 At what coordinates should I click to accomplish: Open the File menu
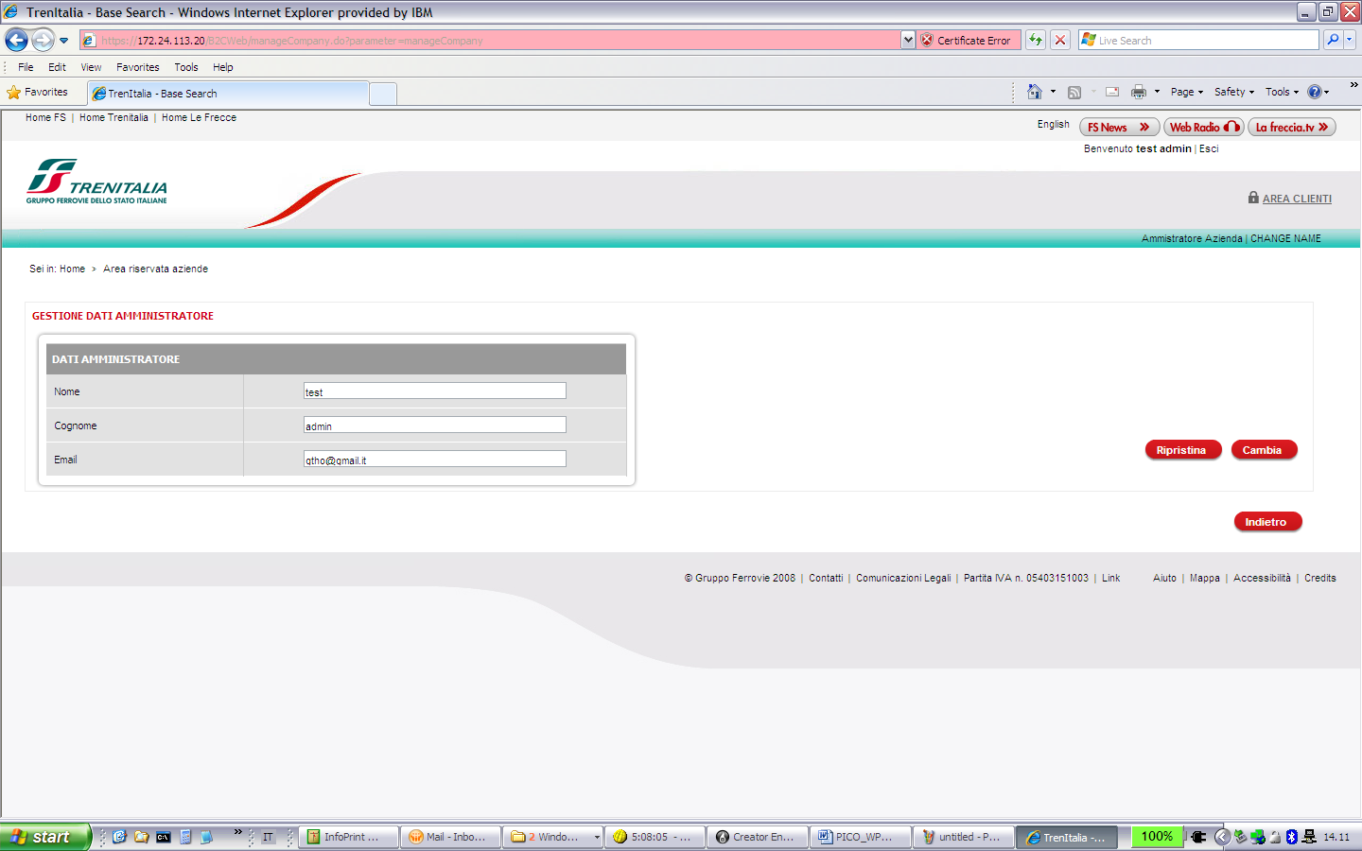[x=26, y=67]
